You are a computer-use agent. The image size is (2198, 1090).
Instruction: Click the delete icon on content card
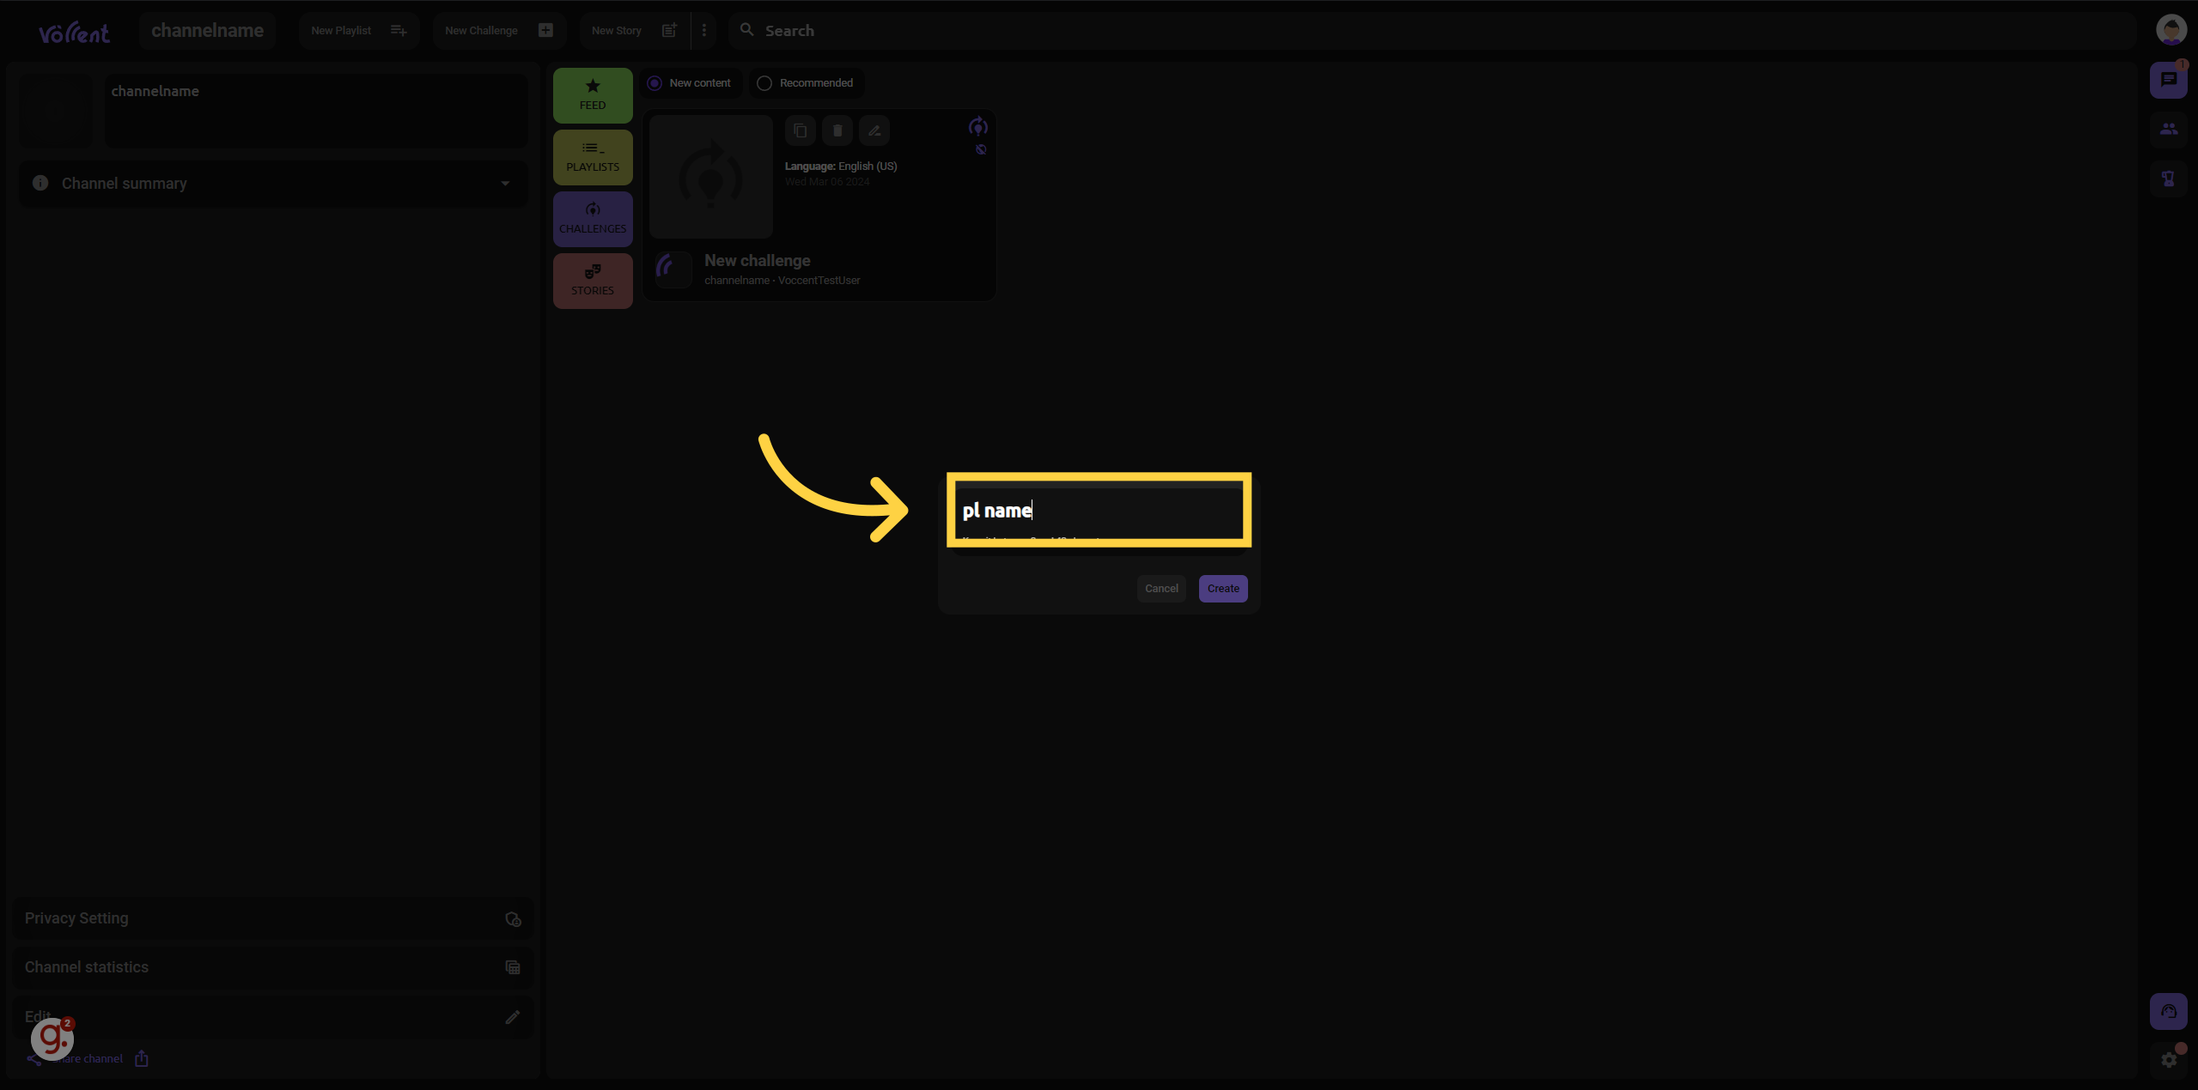[x=837, y=130]
